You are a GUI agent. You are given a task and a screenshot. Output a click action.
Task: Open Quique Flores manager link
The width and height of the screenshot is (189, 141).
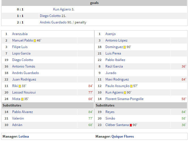123,136
